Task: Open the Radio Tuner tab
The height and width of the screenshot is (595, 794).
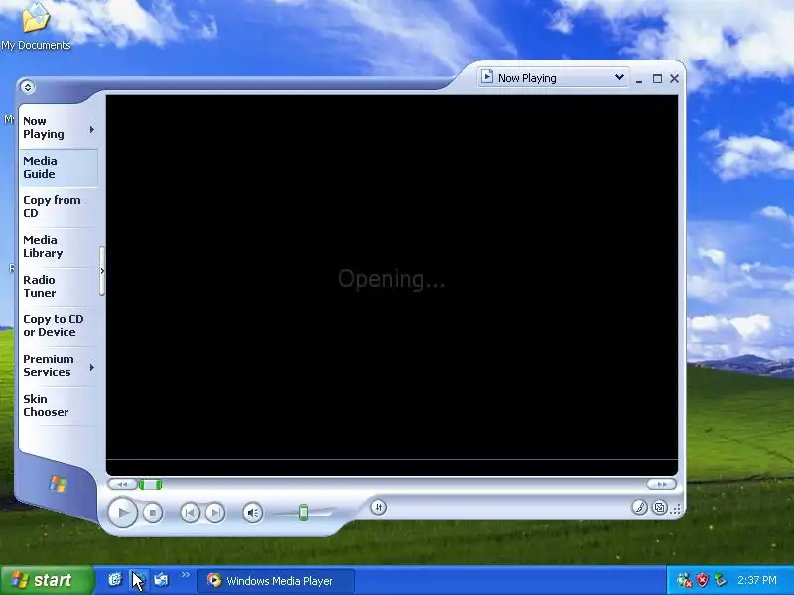Action: click(x=59, y=286)
